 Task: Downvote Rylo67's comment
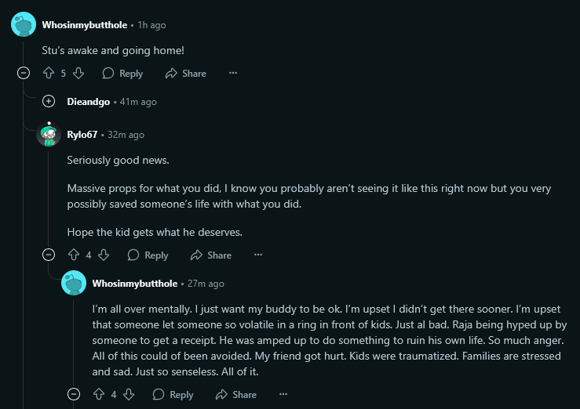[x=103, y=255]
